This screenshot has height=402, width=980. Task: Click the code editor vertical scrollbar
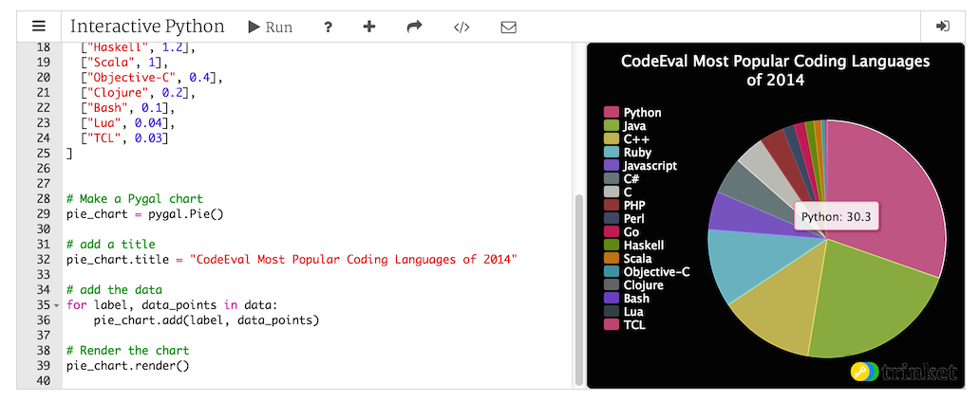[x=578, y=284]
